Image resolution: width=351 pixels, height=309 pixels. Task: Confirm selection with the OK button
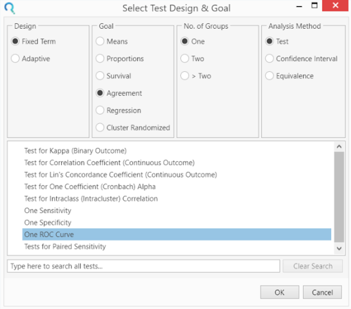280,292
